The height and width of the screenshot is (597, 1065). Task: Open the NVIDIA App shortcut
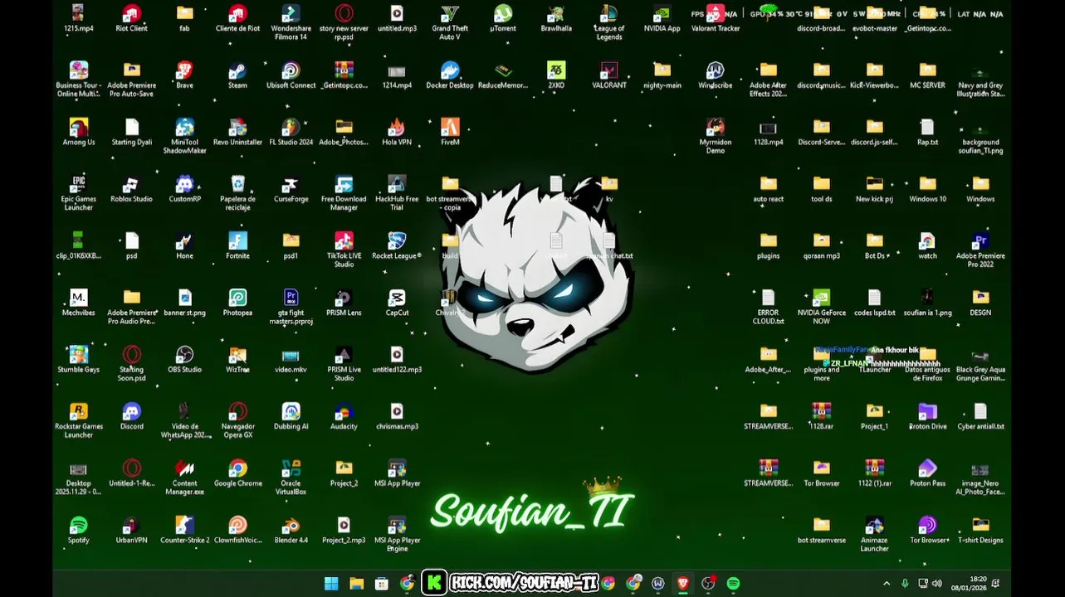(662, 18)
